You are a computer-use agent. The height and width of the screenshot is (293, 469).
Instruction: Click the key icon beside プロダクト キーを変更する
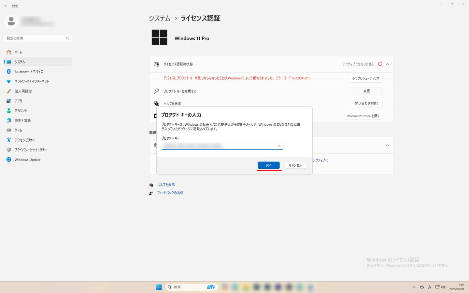[x=156, y=91]
